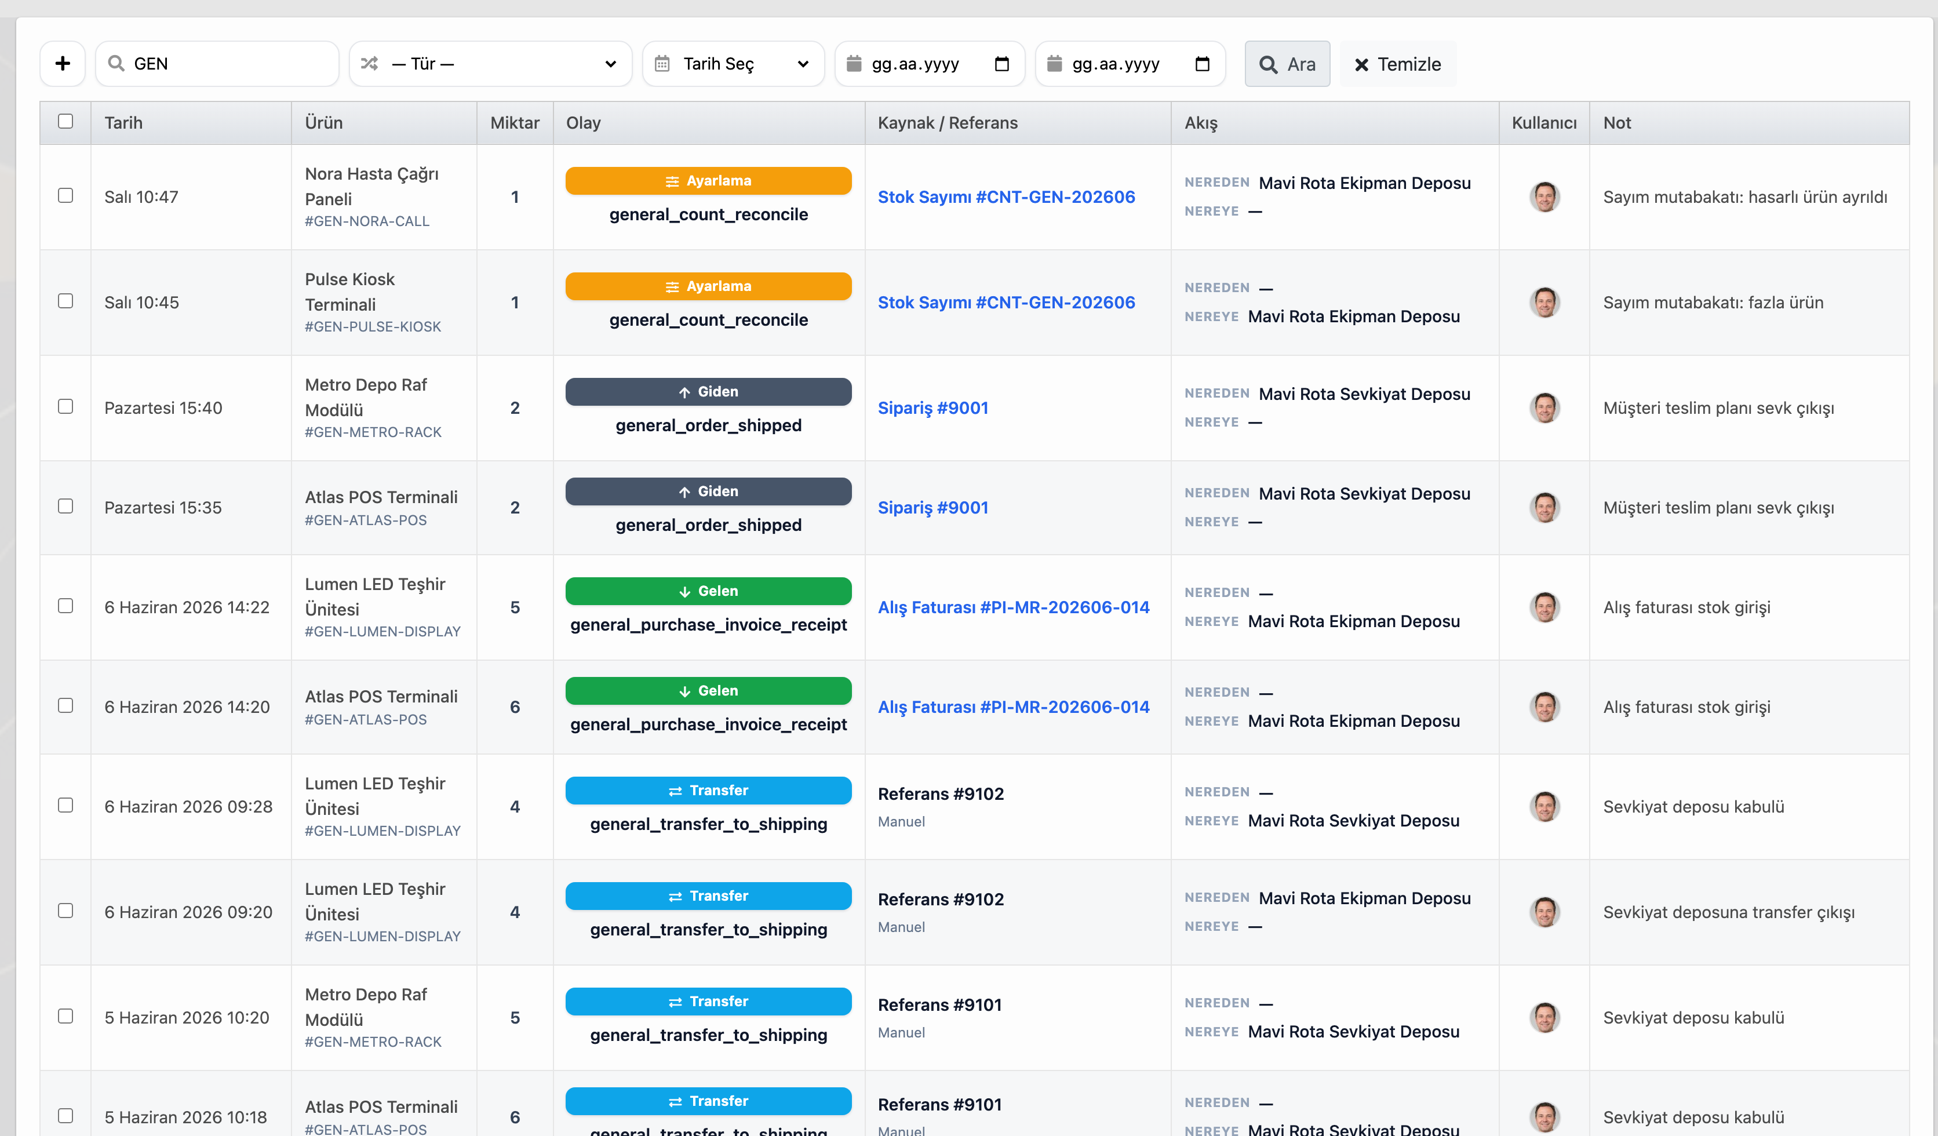Click the #GEN-PULSE-KIOSK product code
1938x1136 pixels.
click(x=373, y=327)
